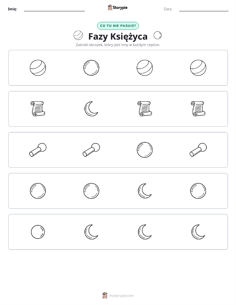Click the first striped ball in row one
The height and width of the screenshot is (305, 236).
[38, 68]
